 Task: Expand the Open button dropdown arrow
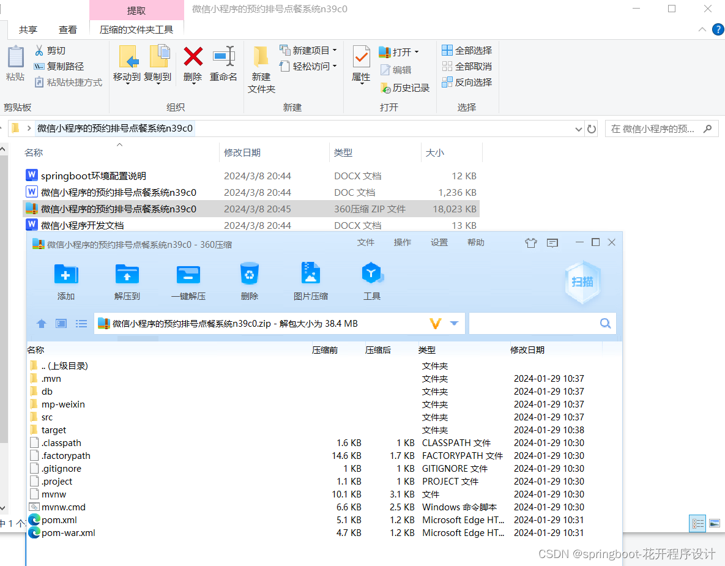click(417, 52)
